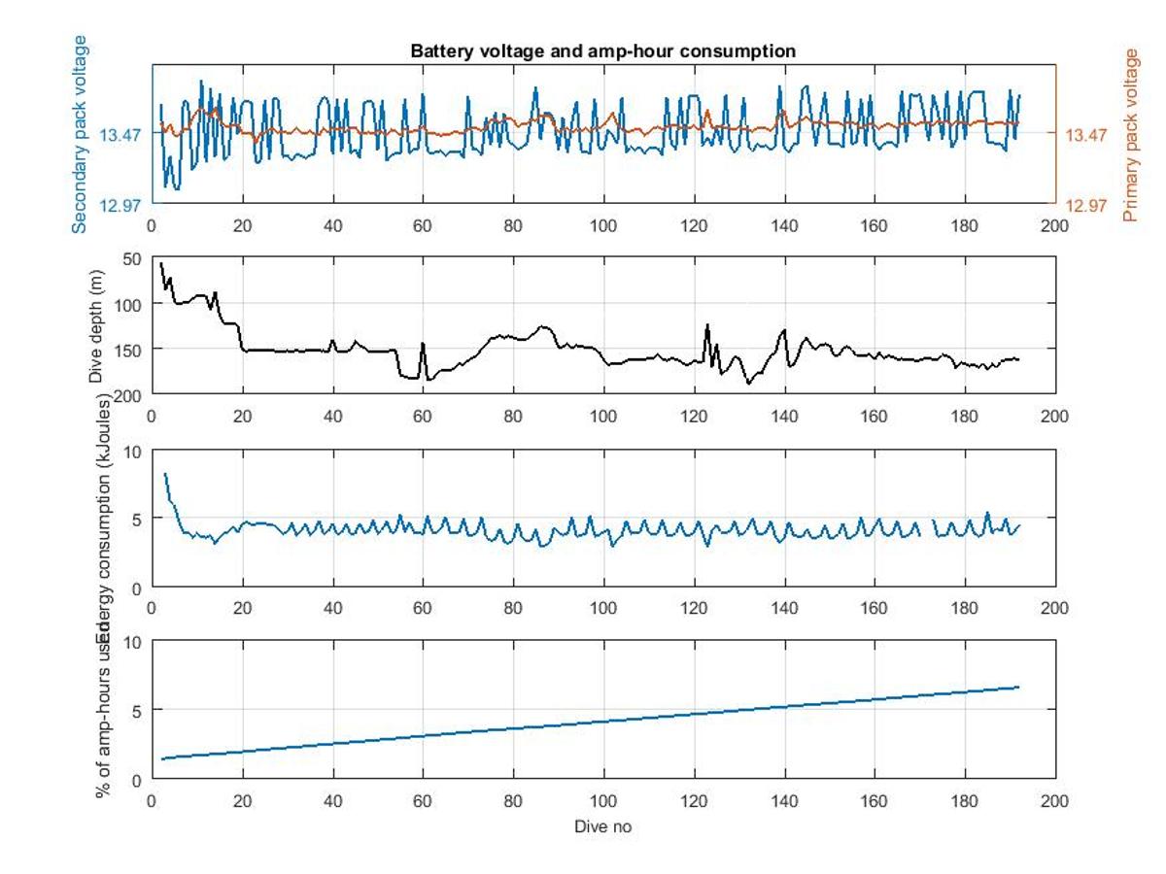Viewport: 1166px width, 874px height.
Task: Click the "Dive no" x-axis label
Action: [x=603, y=826]
